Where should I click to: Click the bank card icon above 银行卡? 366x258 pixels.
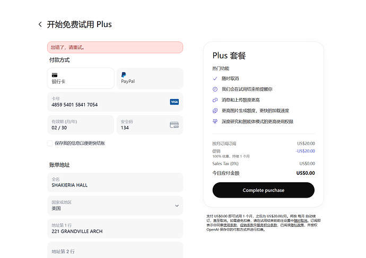(55, 75)
